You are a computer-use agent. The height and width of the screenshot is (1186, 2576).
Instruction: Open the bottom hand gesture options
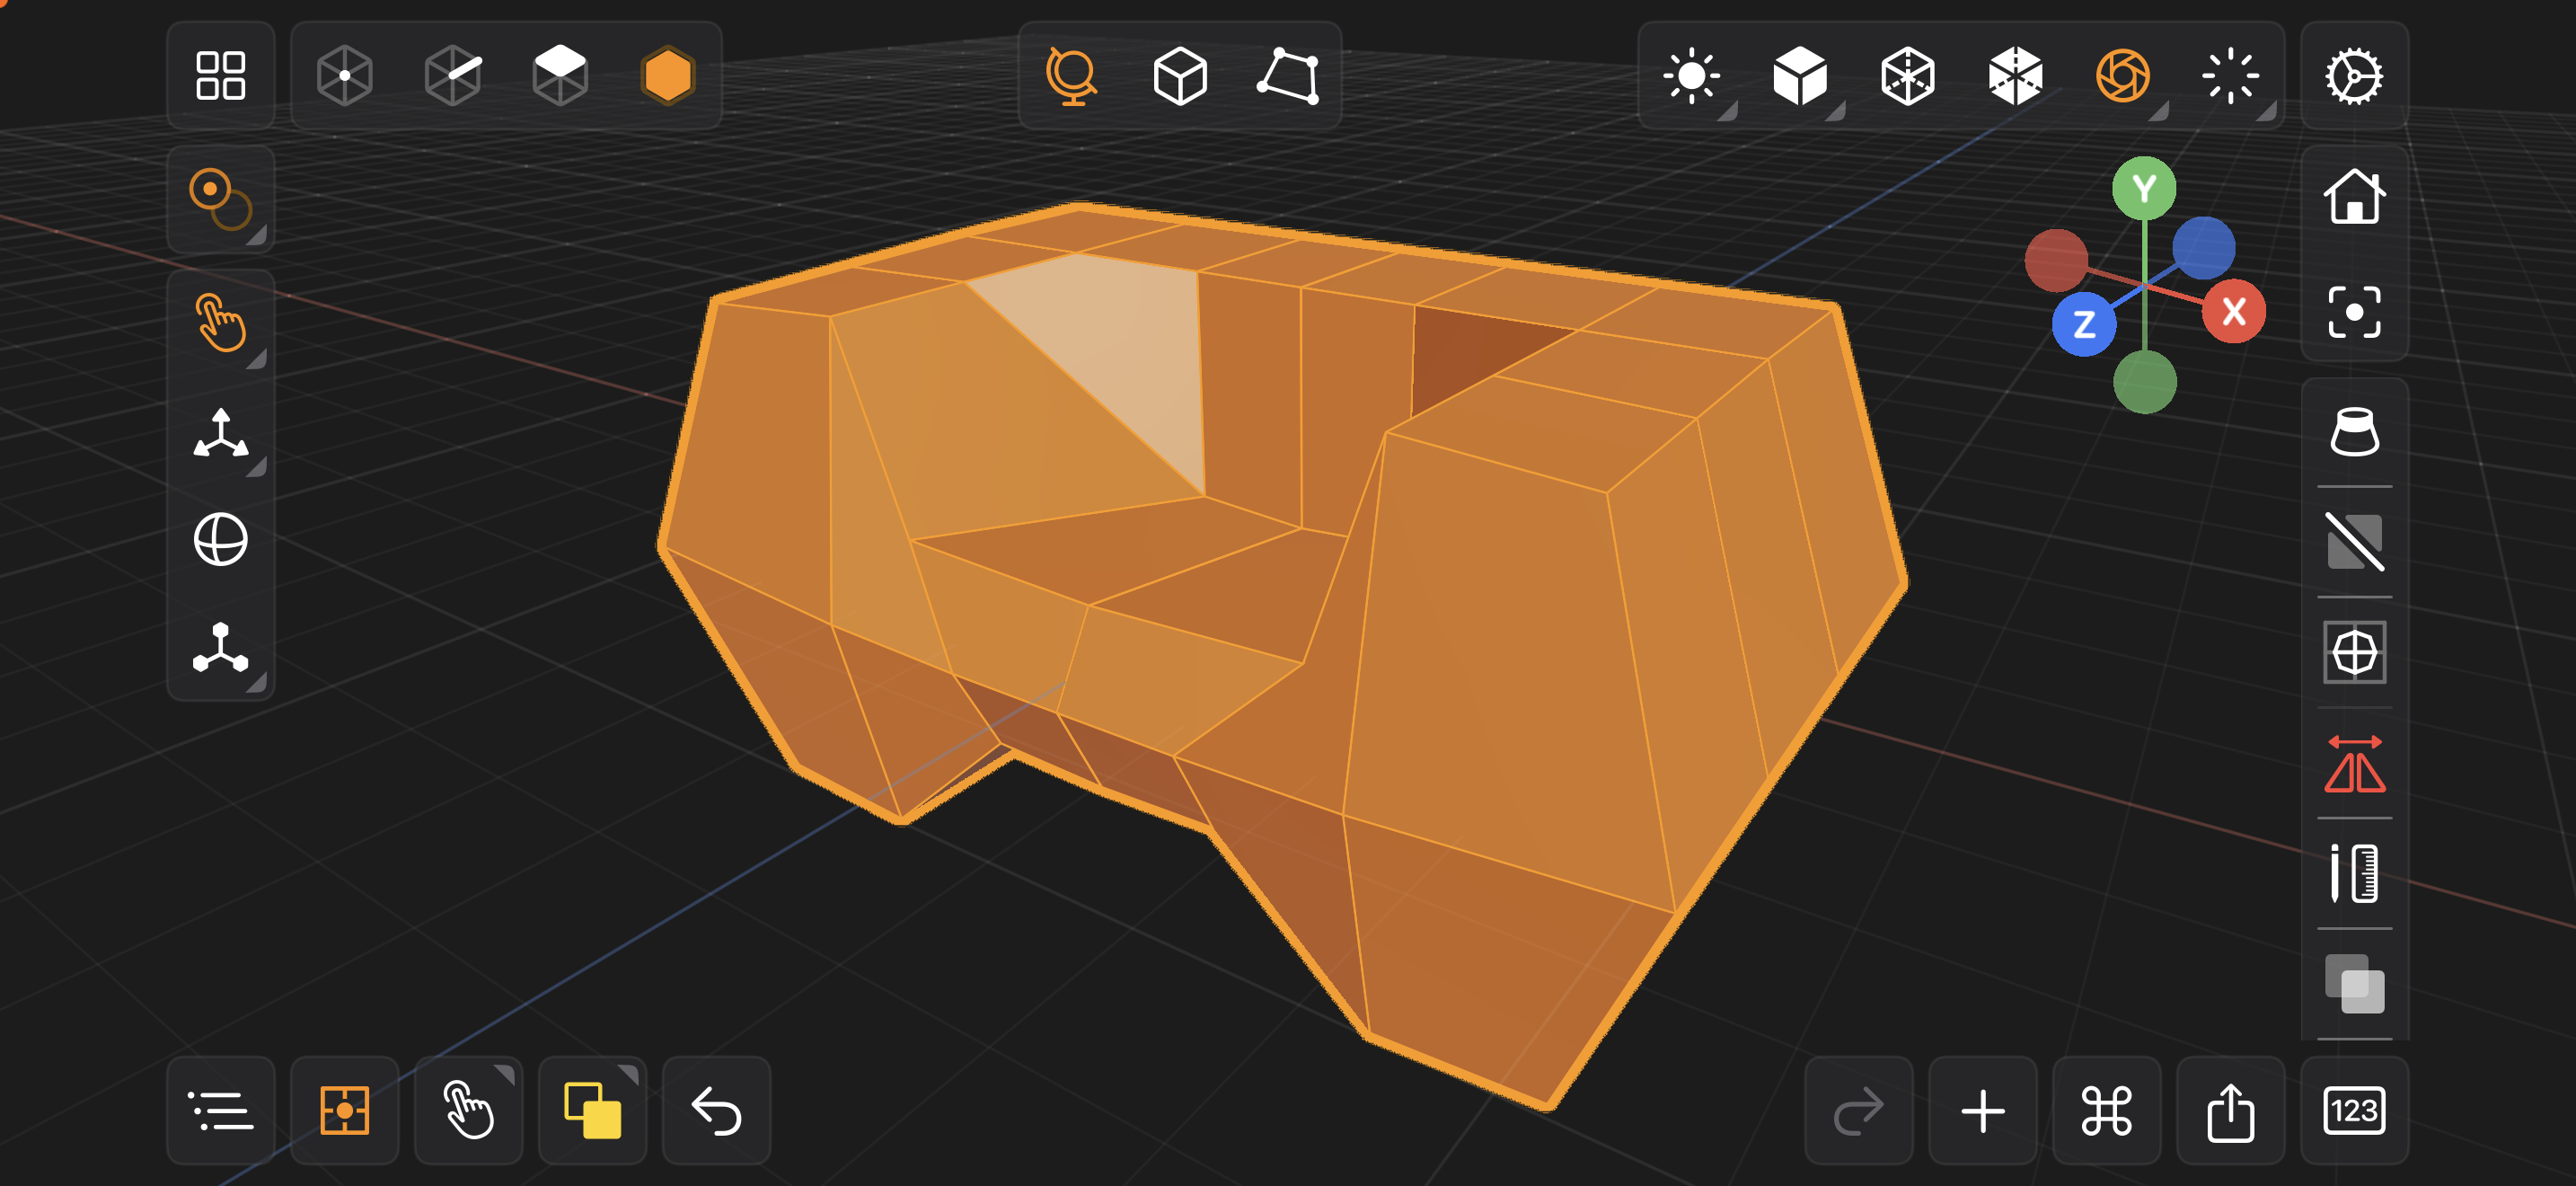(x=468, y=1110)
